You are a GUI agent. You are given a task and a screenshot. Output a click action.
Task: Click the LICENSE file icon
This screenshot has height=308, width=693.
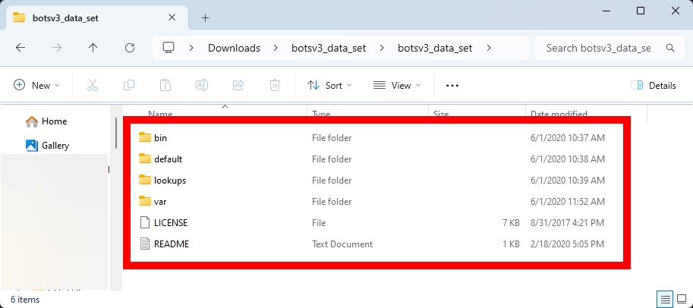145,222
